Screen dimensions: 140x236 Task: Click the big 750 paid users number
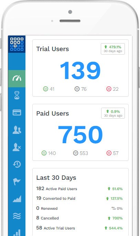(80, 135)
